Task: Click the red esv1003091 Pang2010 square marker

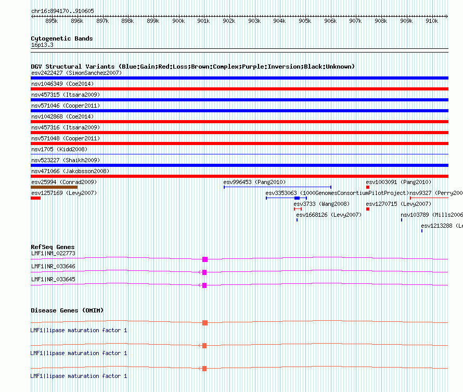Action: click(x=368, y=187)
